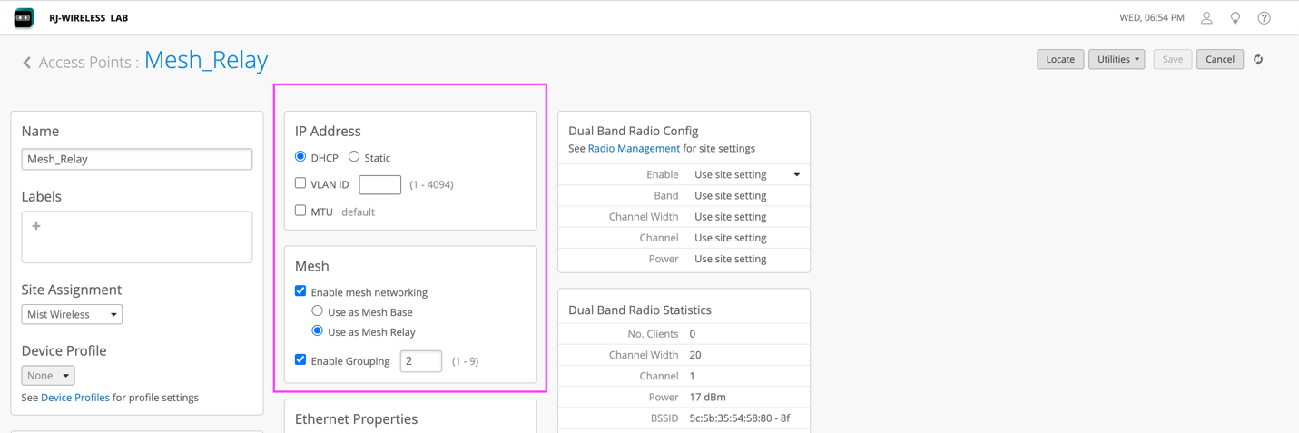Click the Locate button
This screenshot has height=433, width=1299.
tap(1059, 60)
